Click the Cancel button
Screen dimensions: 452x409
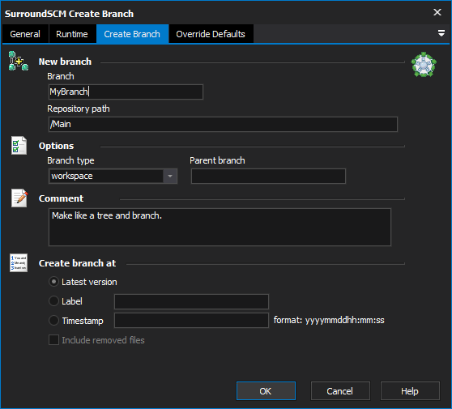(x=340, y=391)
